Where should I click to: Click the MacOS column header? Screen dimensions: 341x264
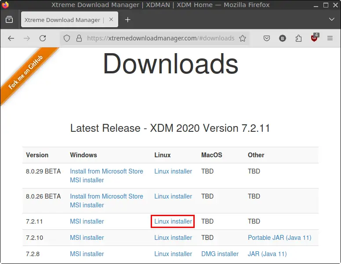coord(212,155)
